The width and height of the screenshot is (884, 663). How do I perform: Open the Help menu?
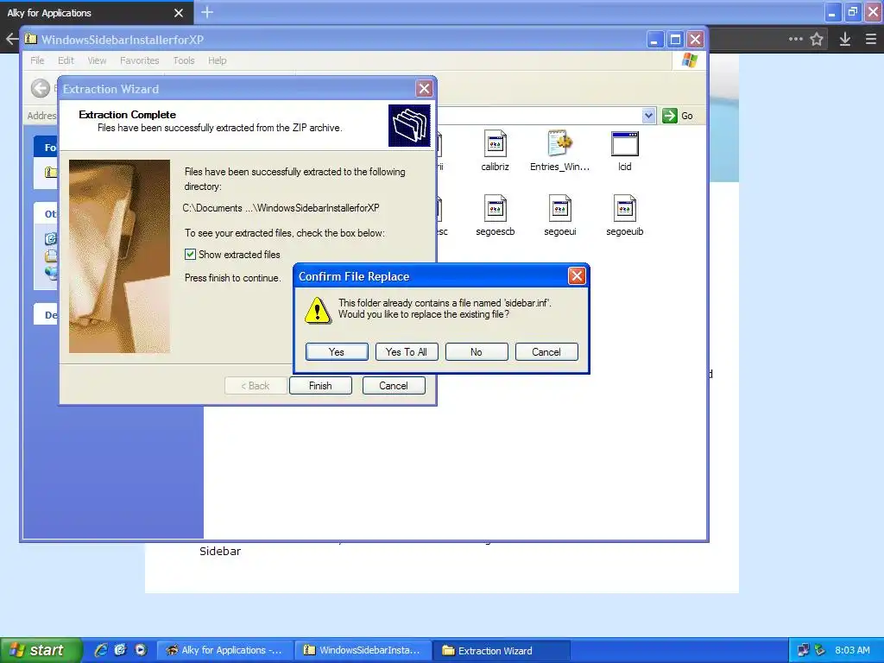point(217,60)
